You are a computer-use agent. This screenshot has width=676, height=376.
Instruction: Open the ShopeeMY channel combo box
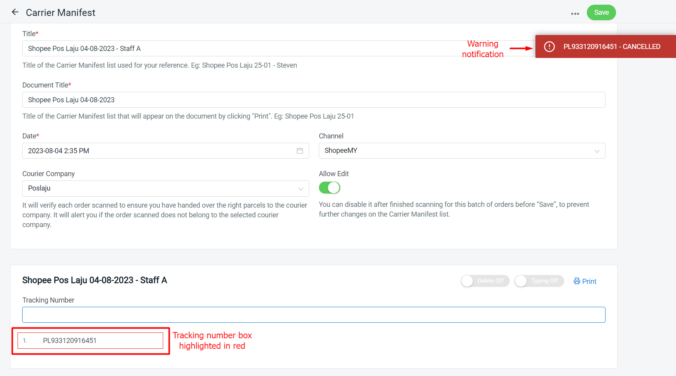(x=456, y=151)
